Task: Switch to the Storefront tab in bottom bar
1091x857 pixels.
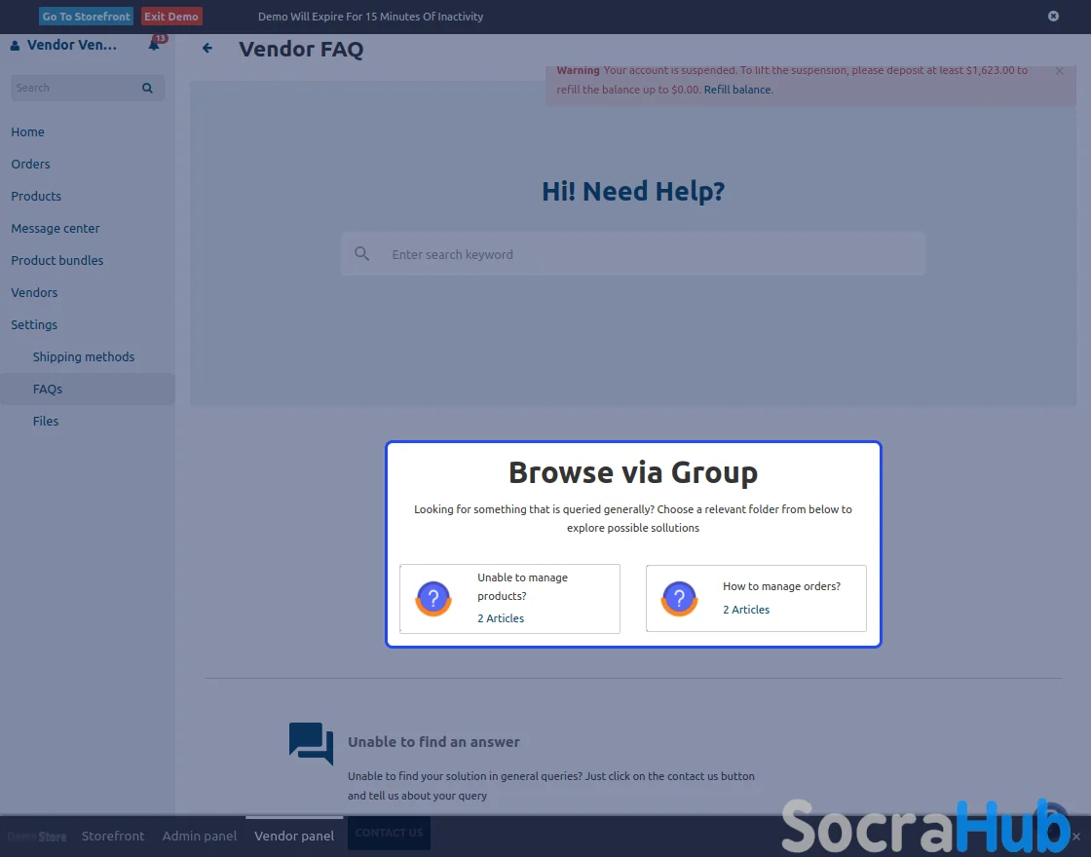Action: click(113, 836)
